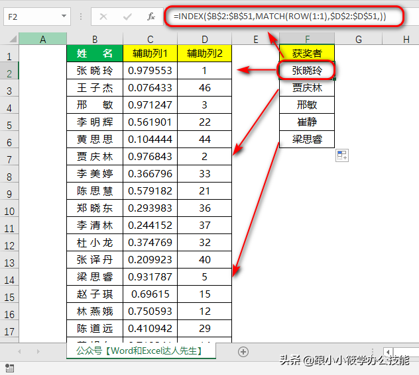Click cell with value 0.69615
This screenshot has height=375, width=419.
click(150, 294)
